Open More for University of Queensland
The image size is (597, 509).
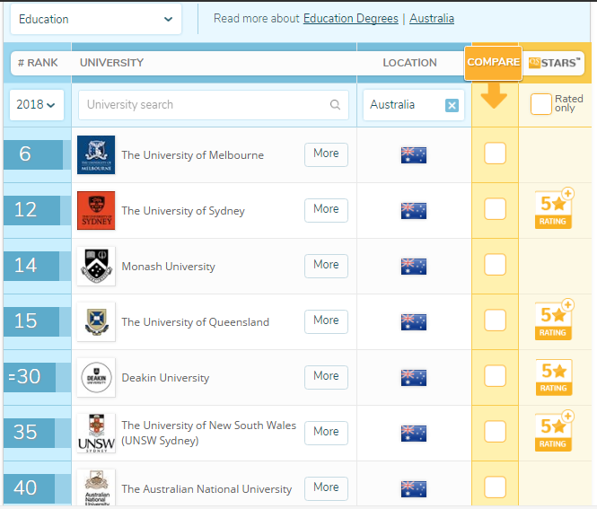[326, 321]
